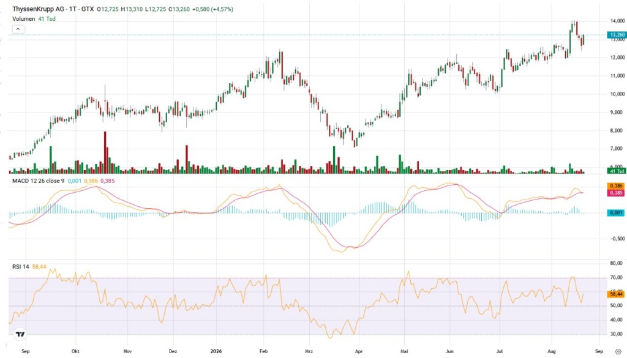
Task: Click the 80,00 RSI axis level
Action: coord(617,263)
